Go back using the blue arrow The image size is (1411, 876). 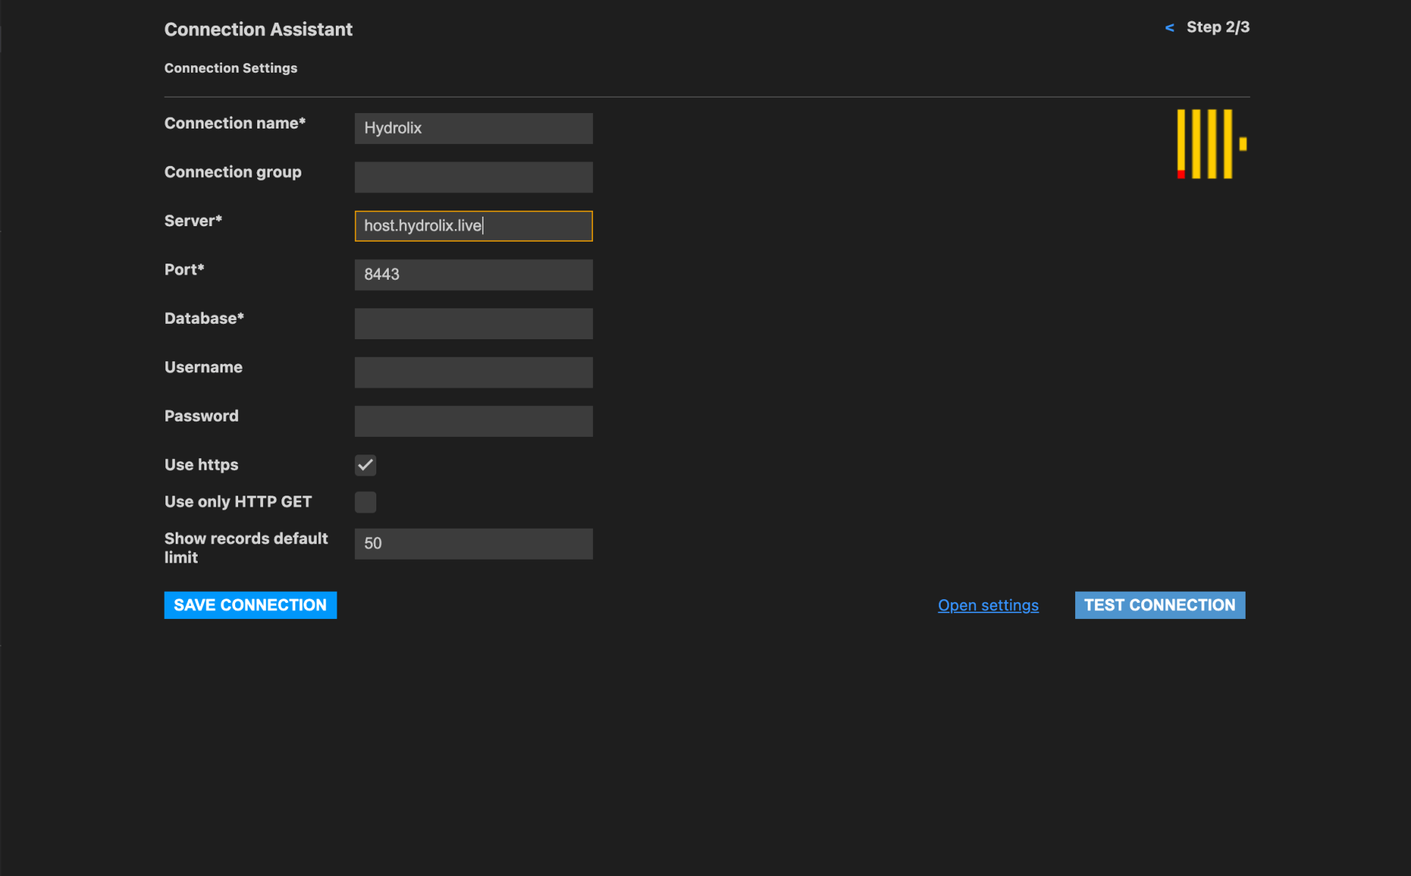tap(1169, 28)
